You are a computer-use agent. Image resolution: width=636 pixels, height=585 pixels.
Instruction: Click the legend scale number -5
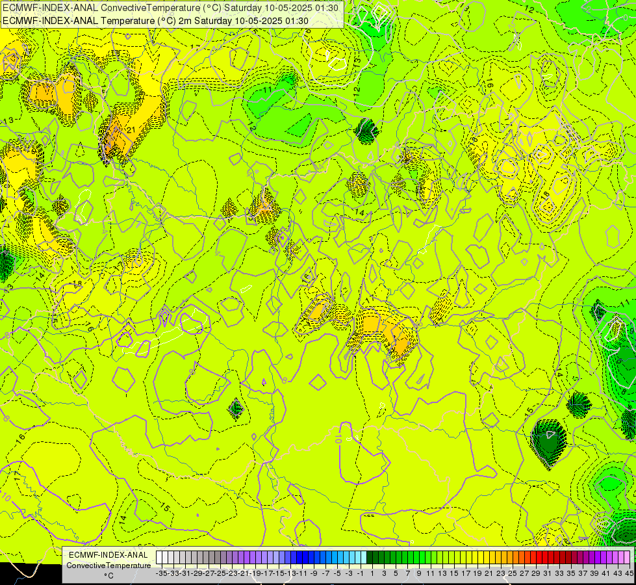point(337,573)
